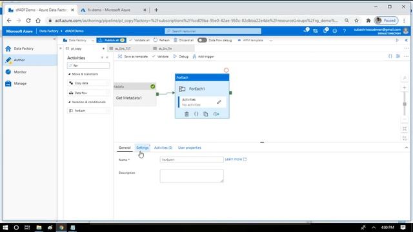View ForEach1 activity JSON code braces
The image size is (413, 232).
pyautogui.click(x=196, y=114)
